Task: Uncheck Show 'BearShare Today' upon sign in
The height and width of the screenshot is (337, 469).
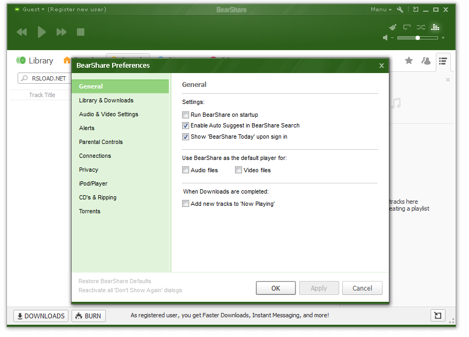Action: tap(185, 137)
